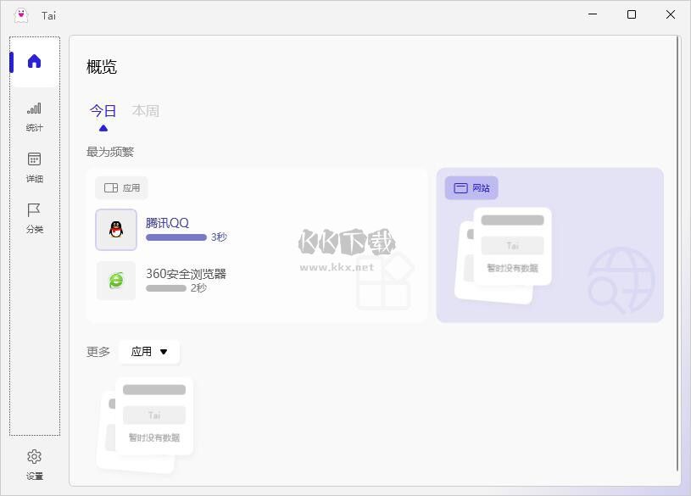Click the 360安全浏览器 browser icon
The height and width of the screenshot is (496, 691).
pyautogui.click(x=116, y=281)
